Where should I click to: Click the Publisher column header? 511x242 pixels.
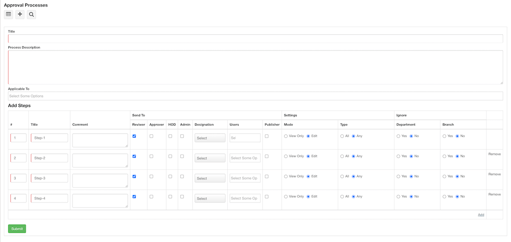[272, 124]
